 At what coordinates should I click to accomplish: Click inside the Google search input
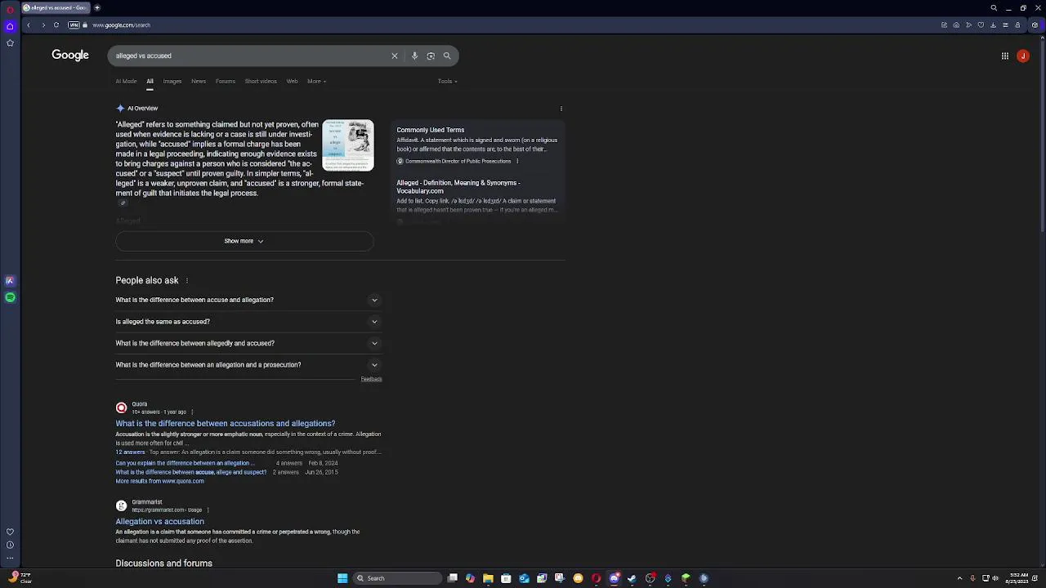(x=249, y=56)
